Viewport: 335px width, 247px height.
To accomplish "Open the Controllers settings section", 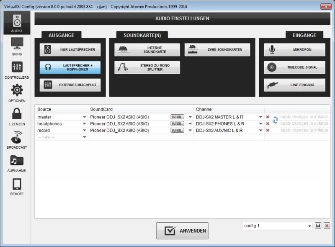I will point(17,70).
